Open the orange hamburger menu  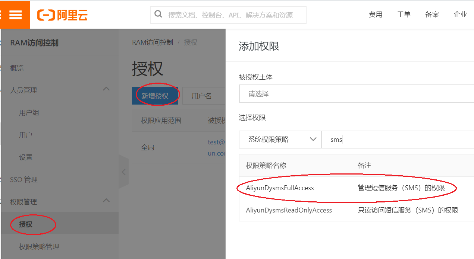[15, 15]
